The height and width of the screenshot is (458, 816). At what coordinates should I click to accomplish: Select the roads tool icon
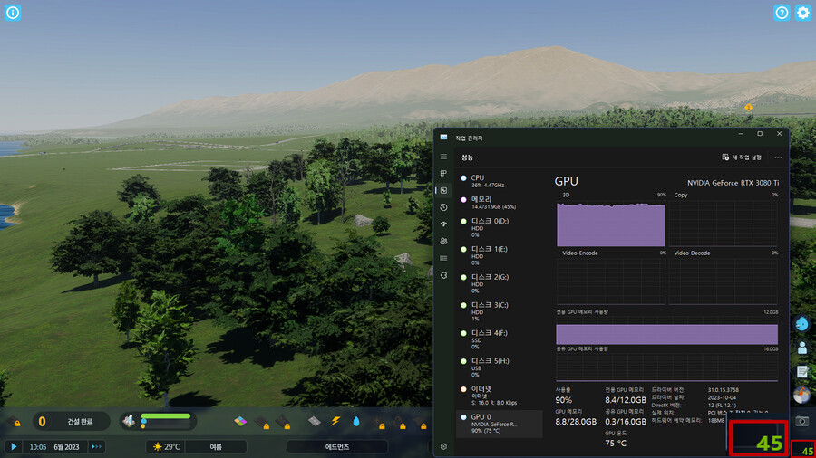314,422
